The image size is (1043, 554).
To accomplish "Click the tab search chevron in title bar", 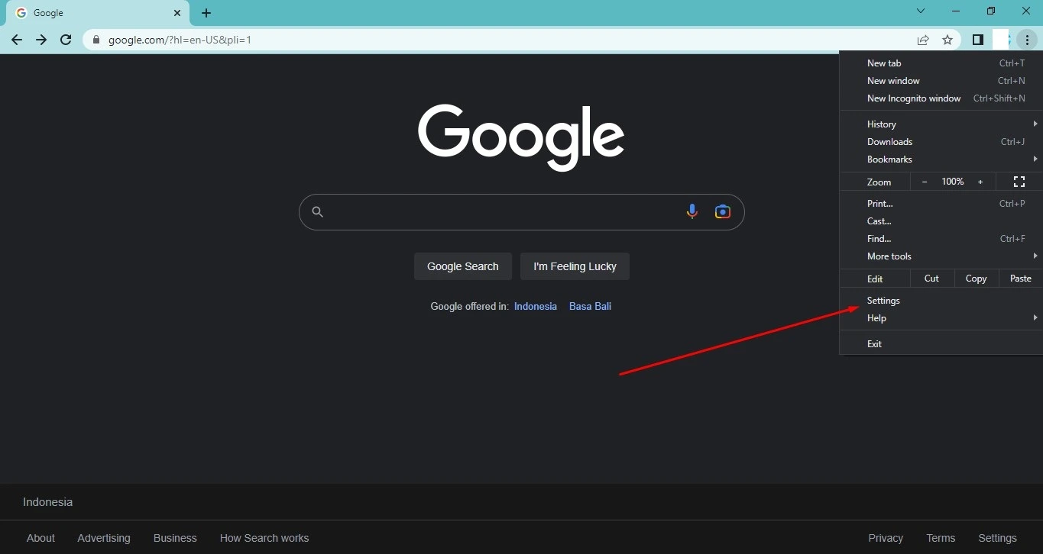I will 921,11.
